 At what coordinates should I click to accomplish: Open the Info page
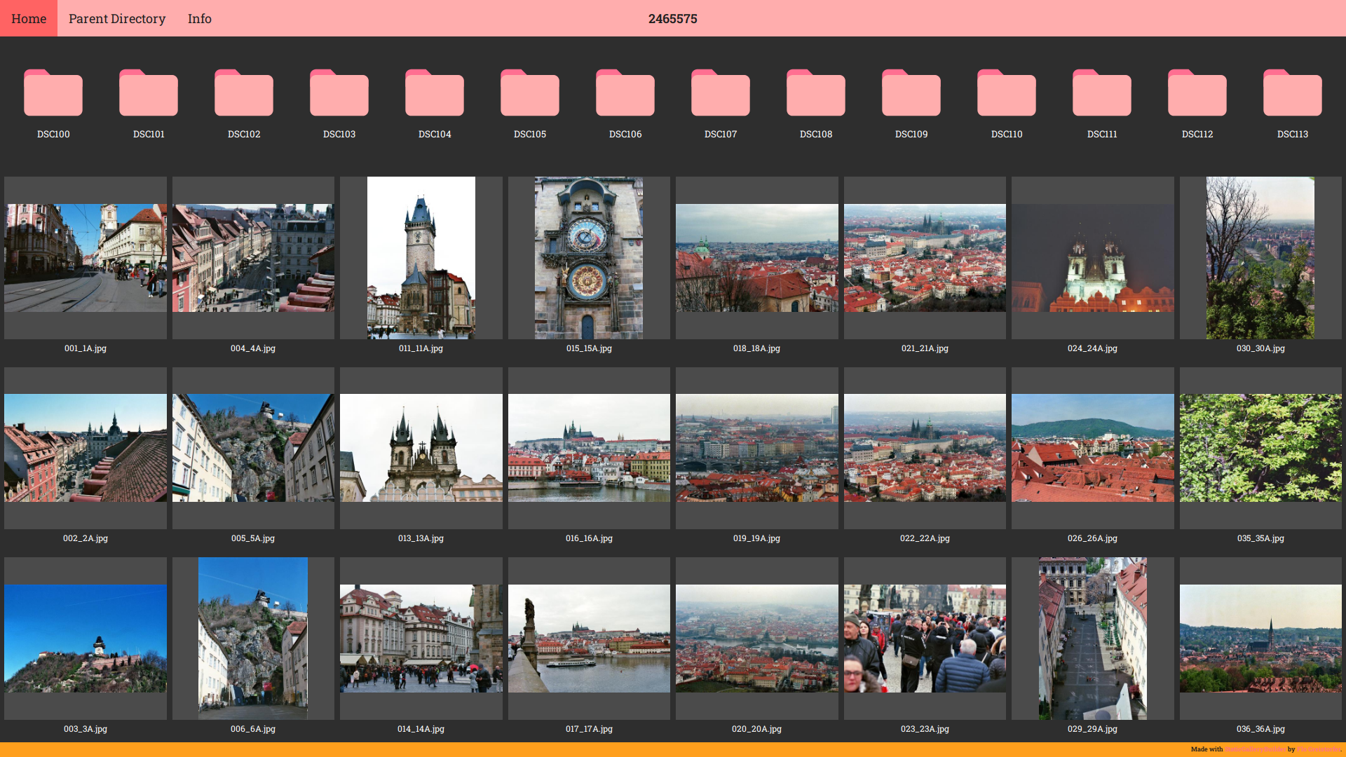pyautogui.click(x=199, y=18)
